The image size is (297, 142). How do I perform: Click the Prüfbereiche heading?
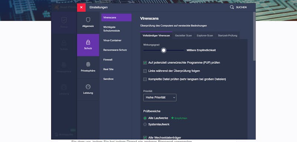pyautogui.click(x=152, y=111)
